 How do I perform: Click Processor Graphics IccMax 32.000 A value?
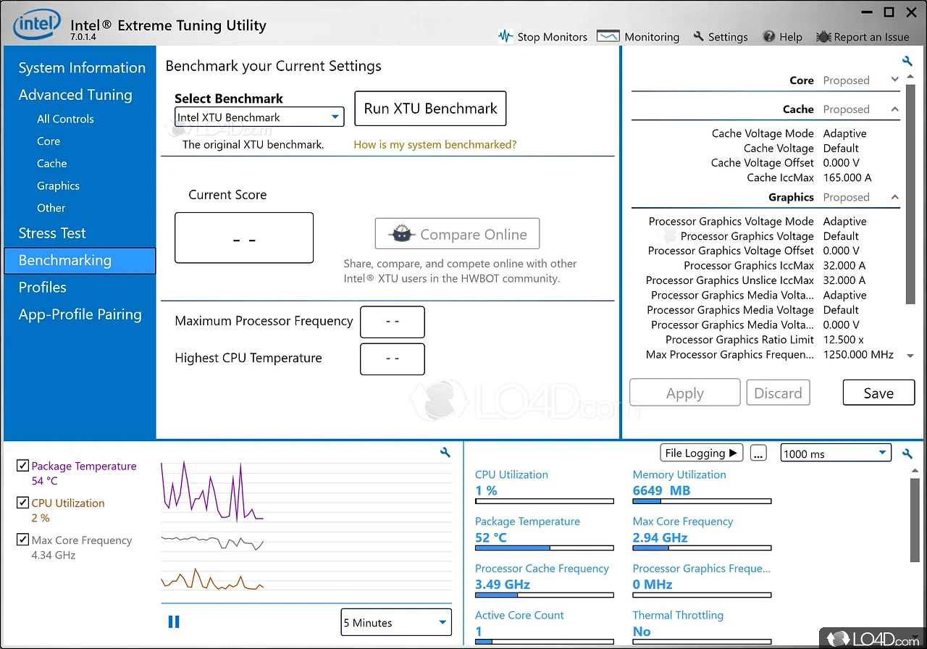[844, 266]
